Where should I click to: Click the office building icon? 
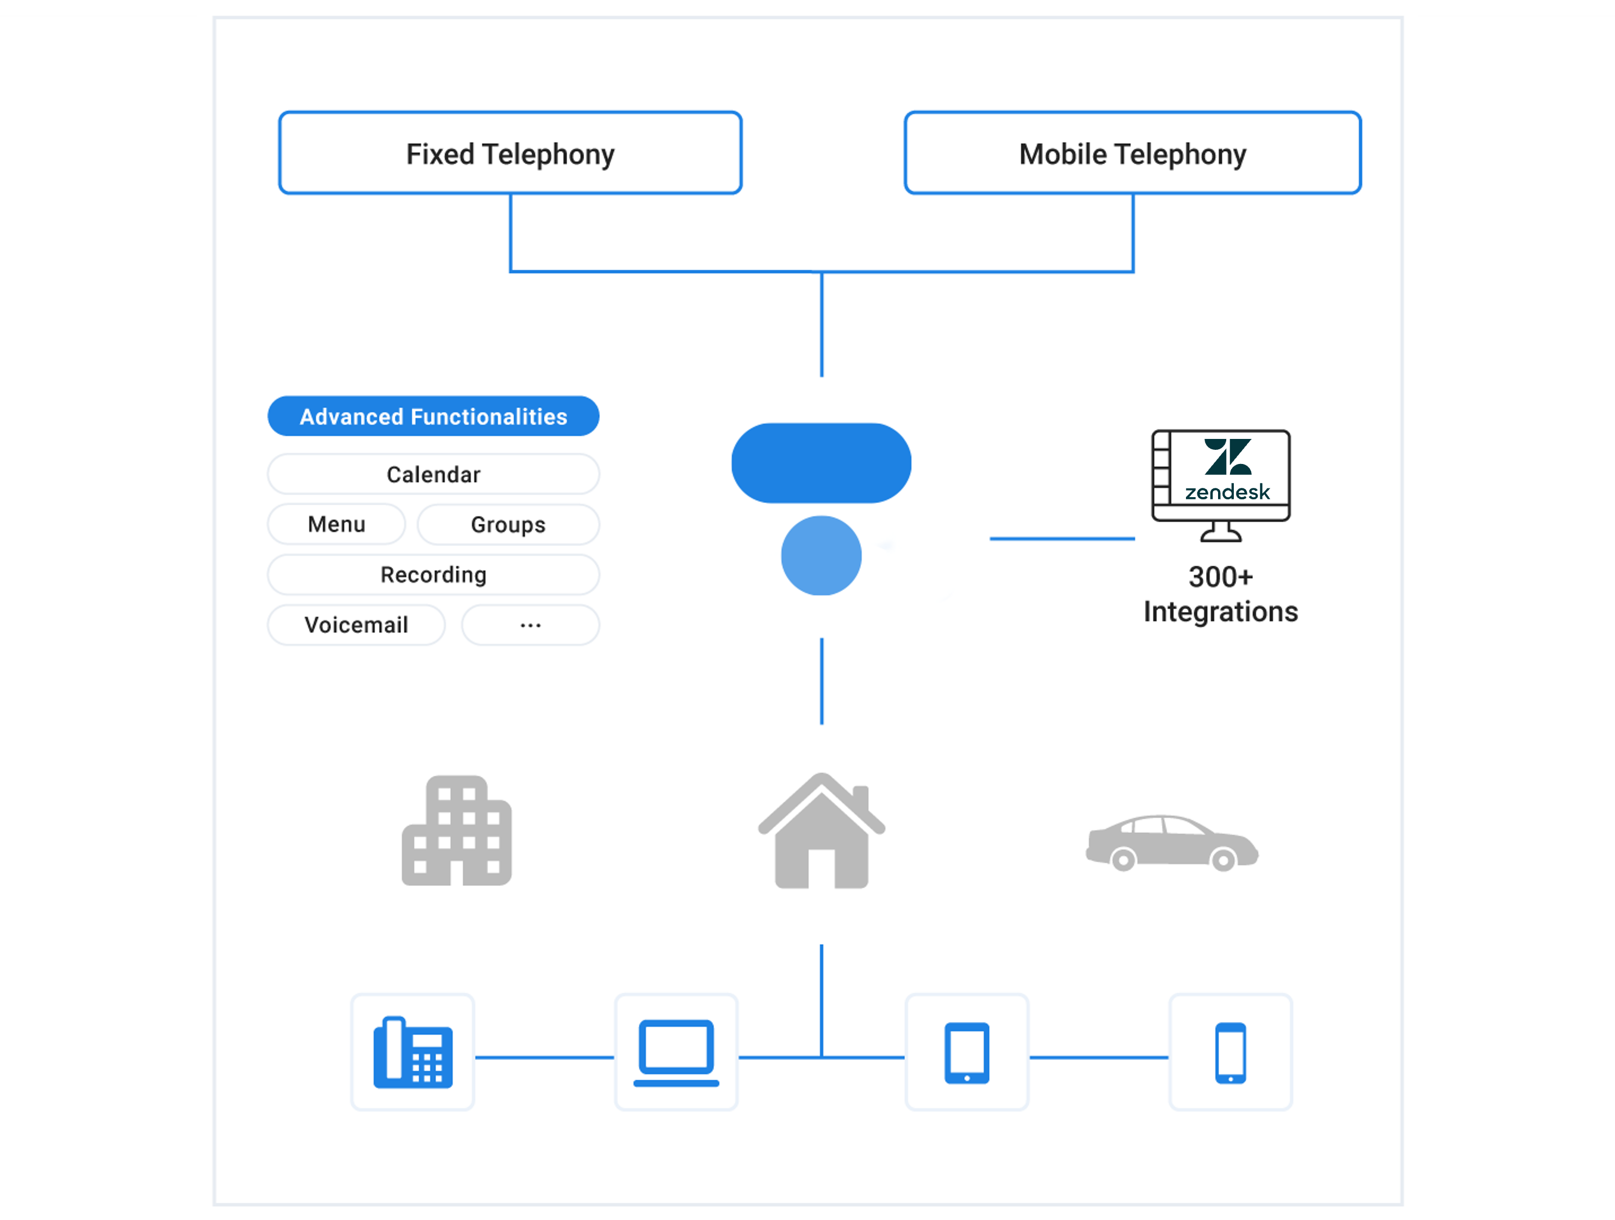(455, 833)
